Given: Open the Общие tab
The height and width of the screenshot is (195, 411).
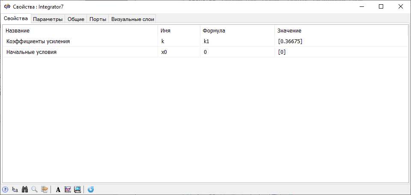Looking at the screenshot, I should coord(76,19).
